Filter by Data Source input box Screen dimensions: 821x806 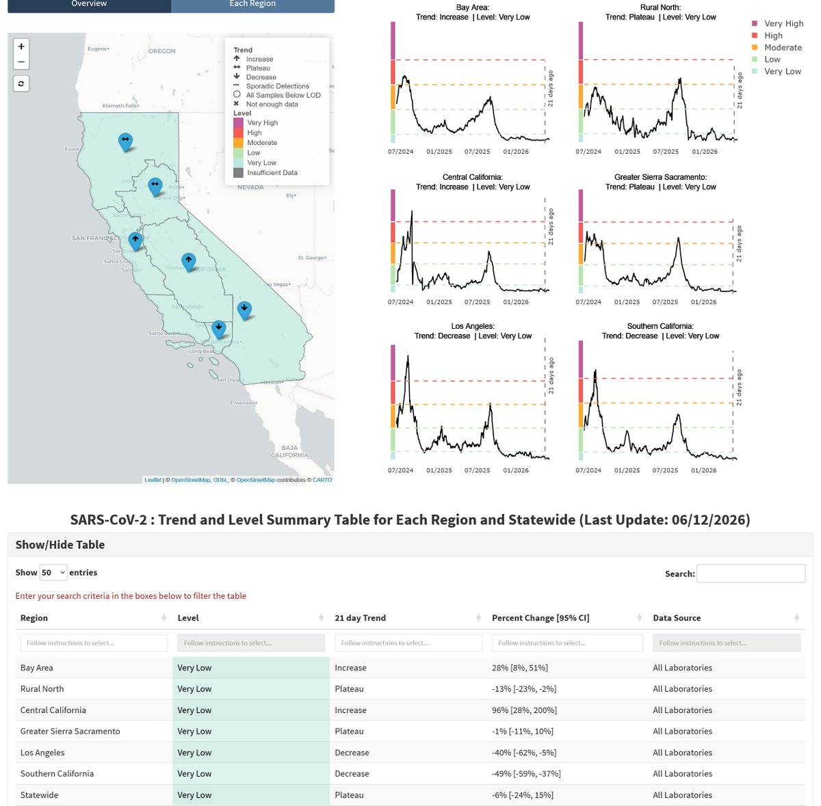(x=727, y=643)
